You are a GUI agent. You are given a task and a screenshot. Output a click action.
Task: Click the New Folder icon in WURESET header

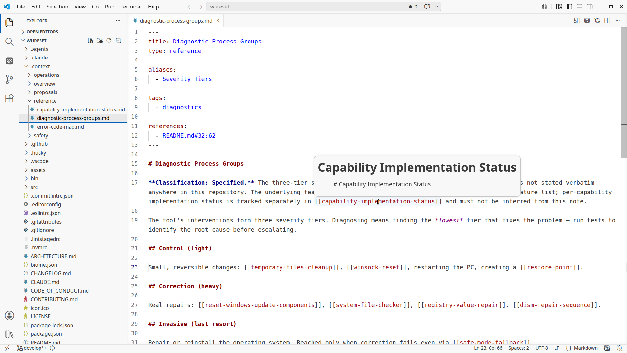(100, 41)
